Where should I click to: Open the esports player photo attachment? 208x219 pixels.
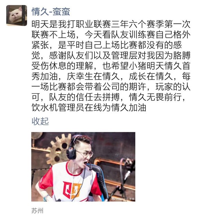click(83, 167)
